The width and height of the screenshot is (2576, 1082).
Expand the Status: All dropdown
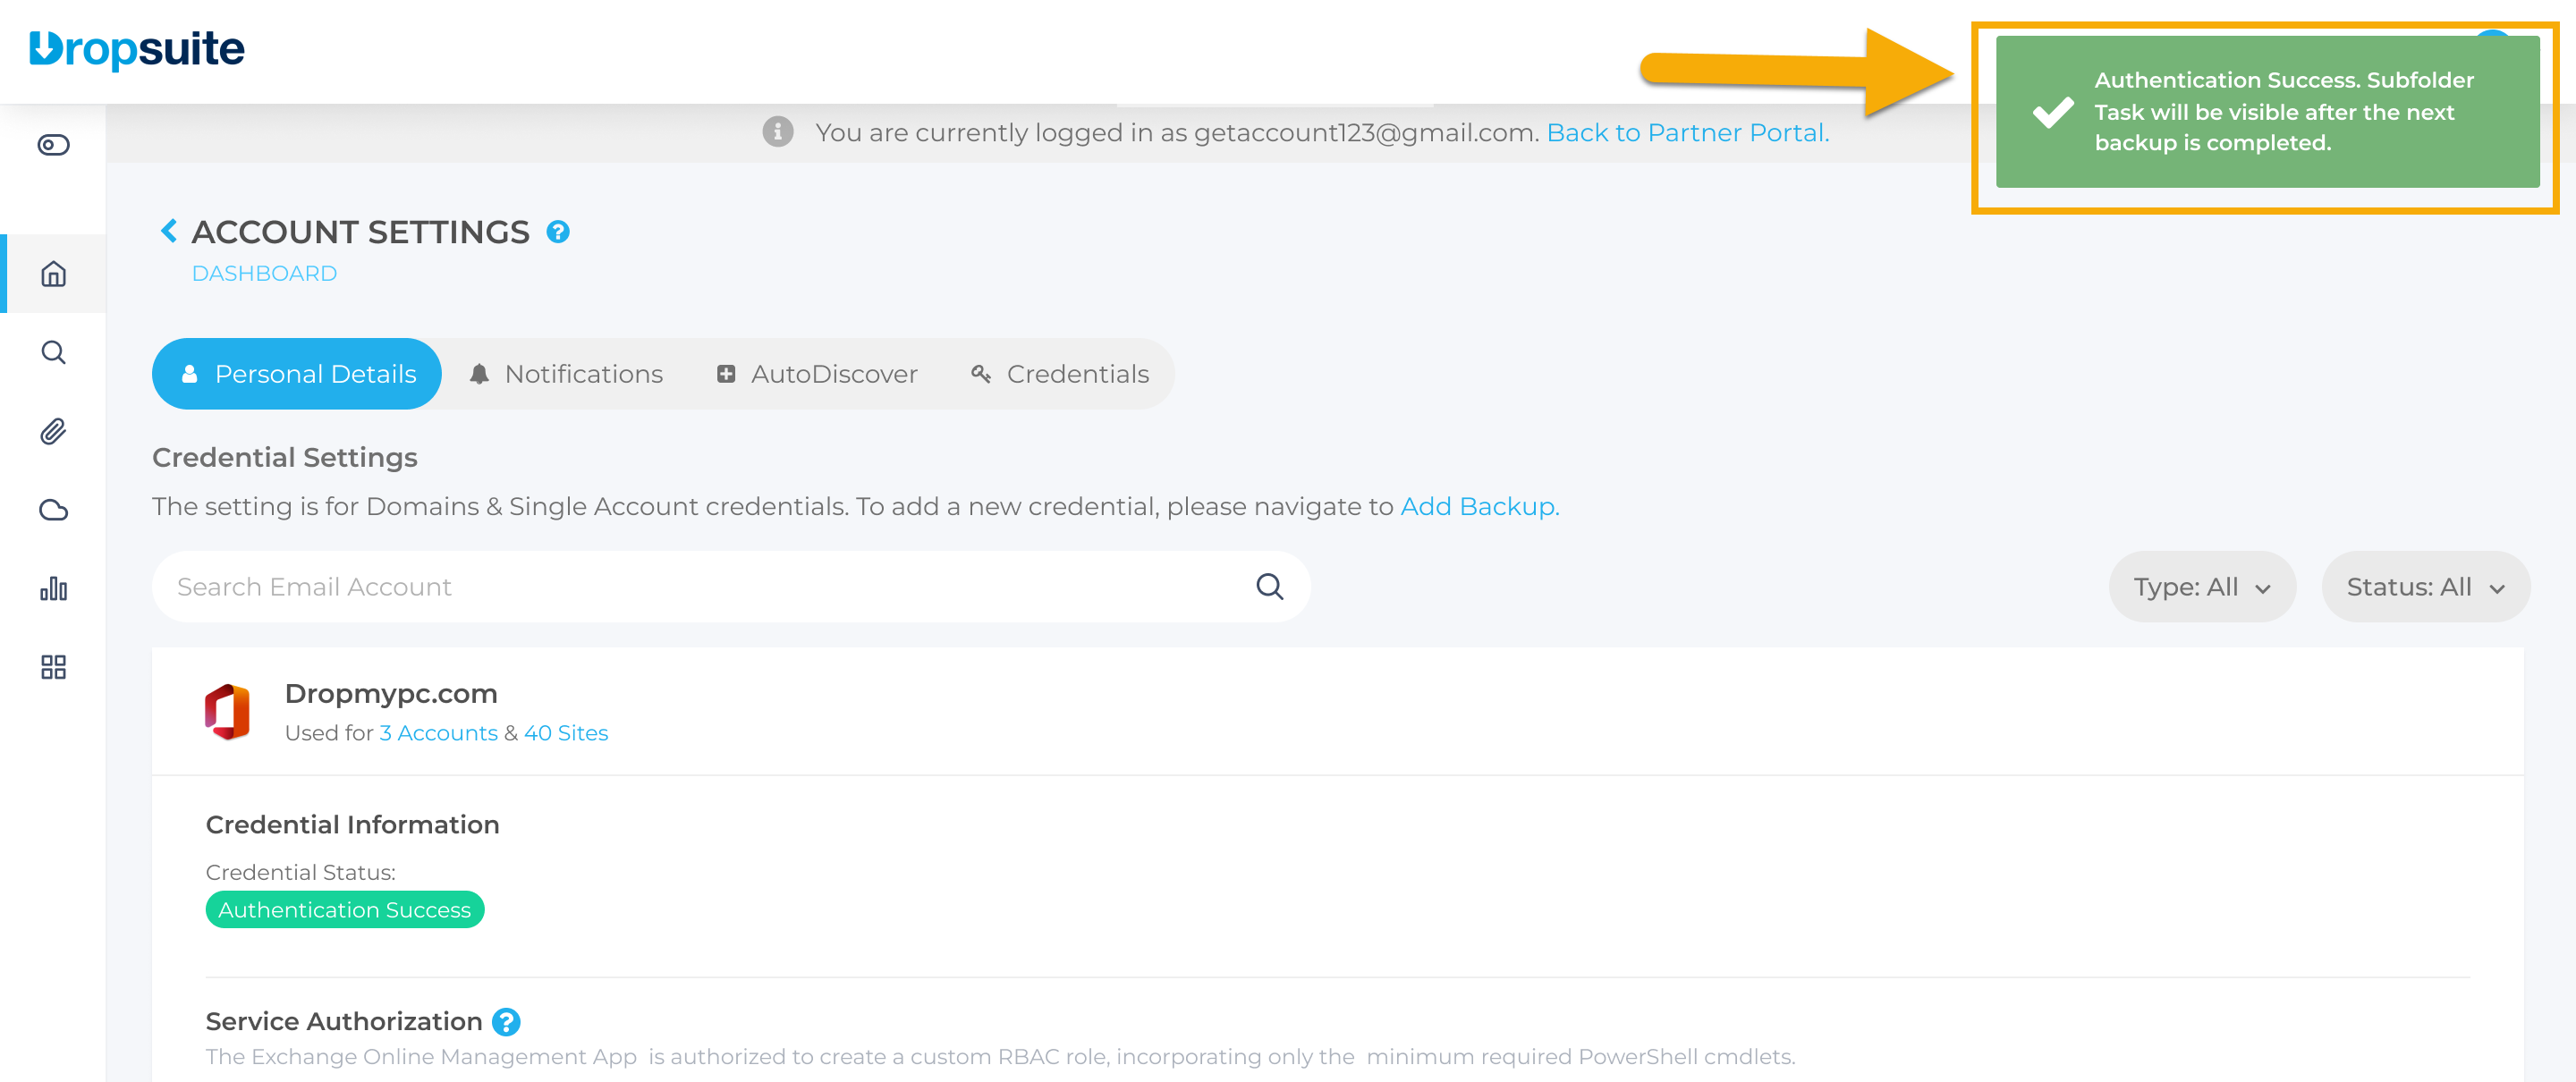(x=2425, y=587)
